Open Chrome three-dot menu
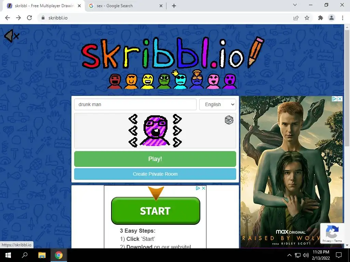The image size is (350, 262). tap(342, 18)
